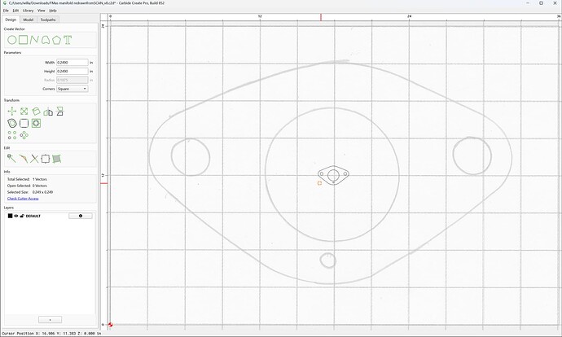
Task: Switch to the Toolpaths tab
Action: click(x=48, y=20)
